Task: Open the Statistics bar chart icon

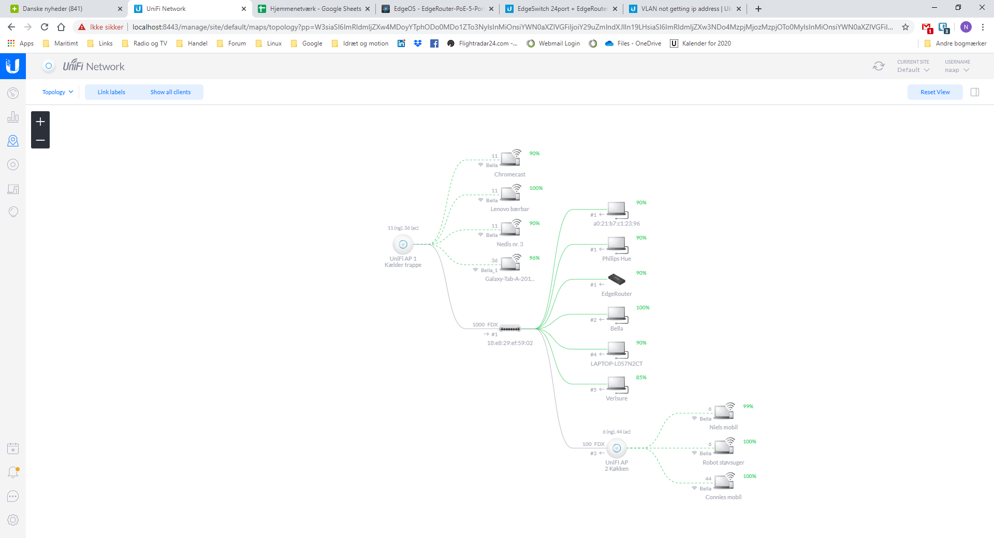Action: coord(13,117)
